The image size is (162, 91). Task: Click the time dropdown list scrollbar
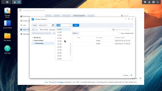point(70,49)
